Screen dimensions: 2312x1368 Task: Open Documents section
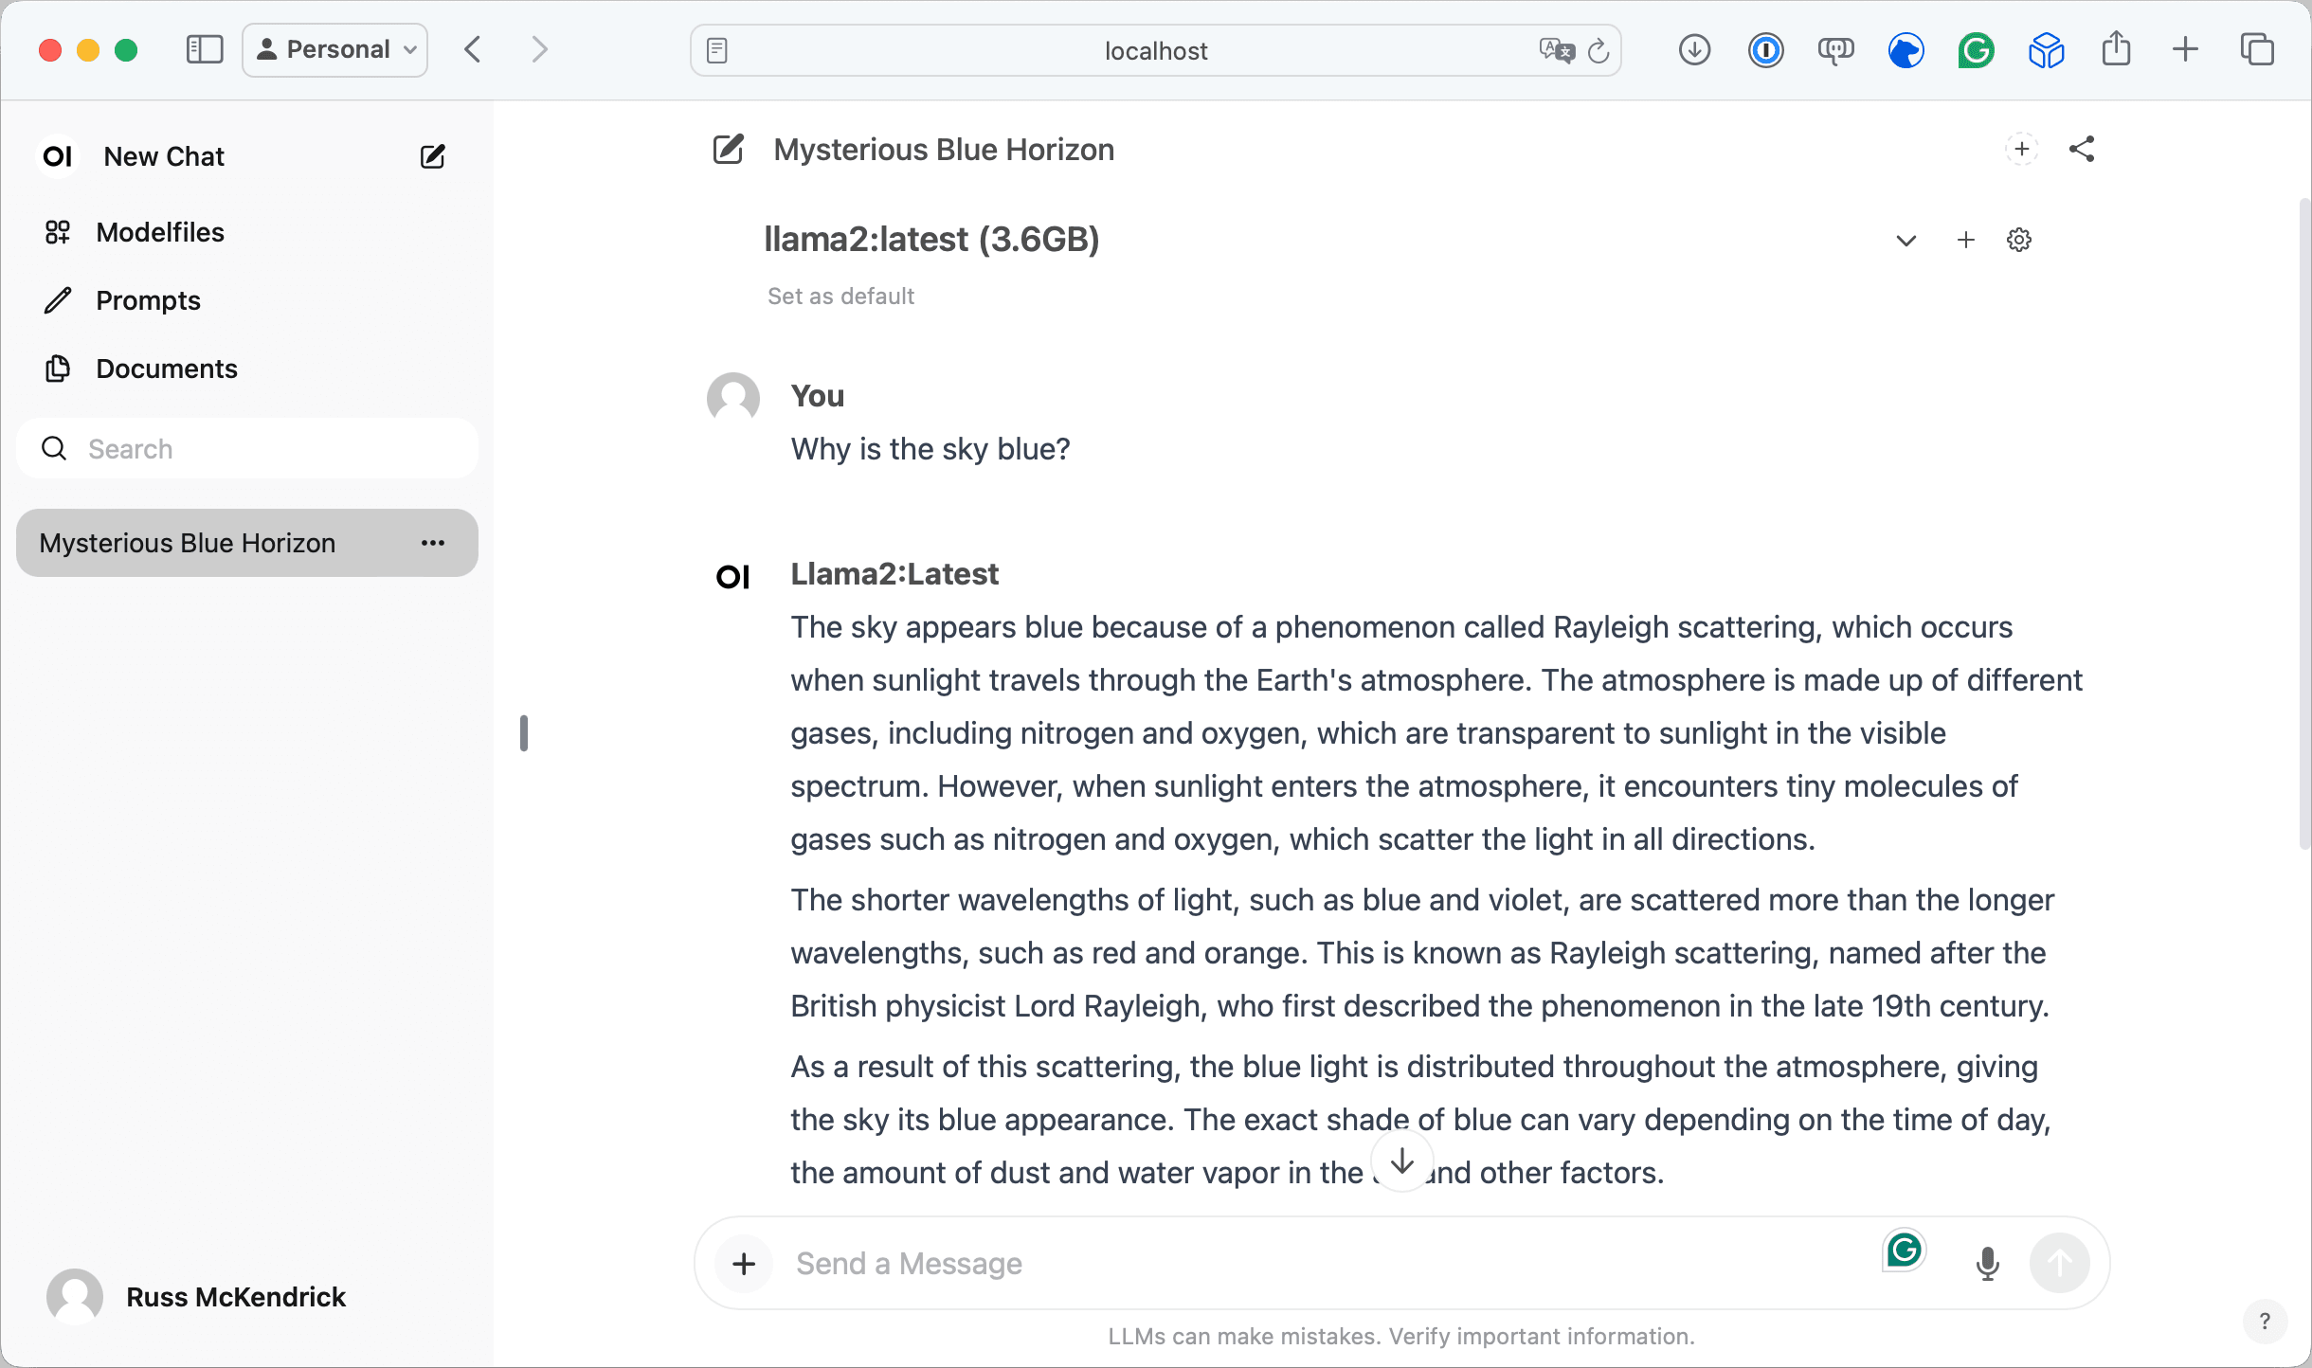tap(166, 369)
